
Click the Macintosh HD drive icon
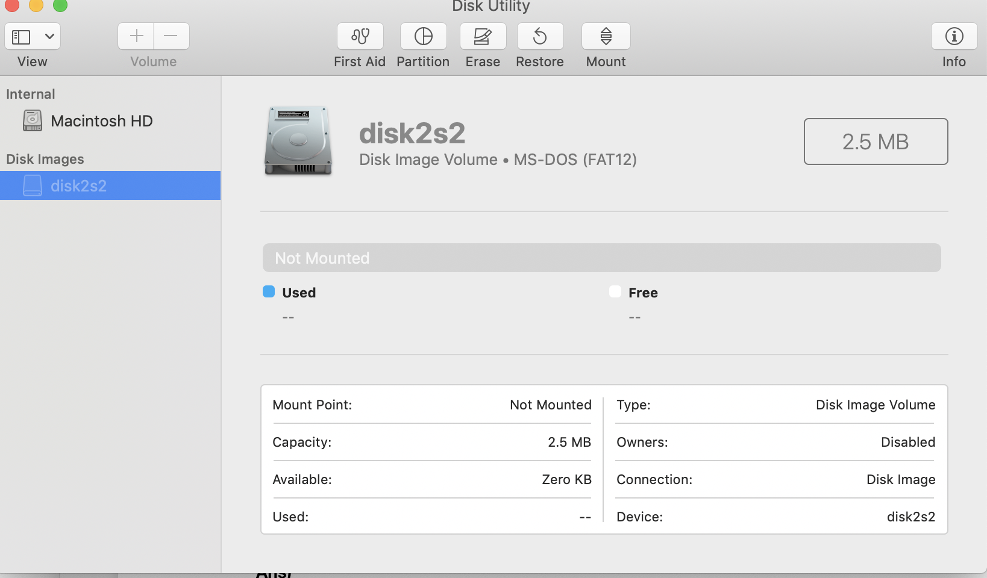[x=33, y=120]
